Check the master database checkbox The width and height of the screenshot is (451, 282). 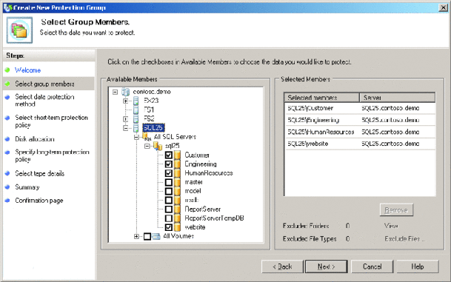click(x=169, y=182)
